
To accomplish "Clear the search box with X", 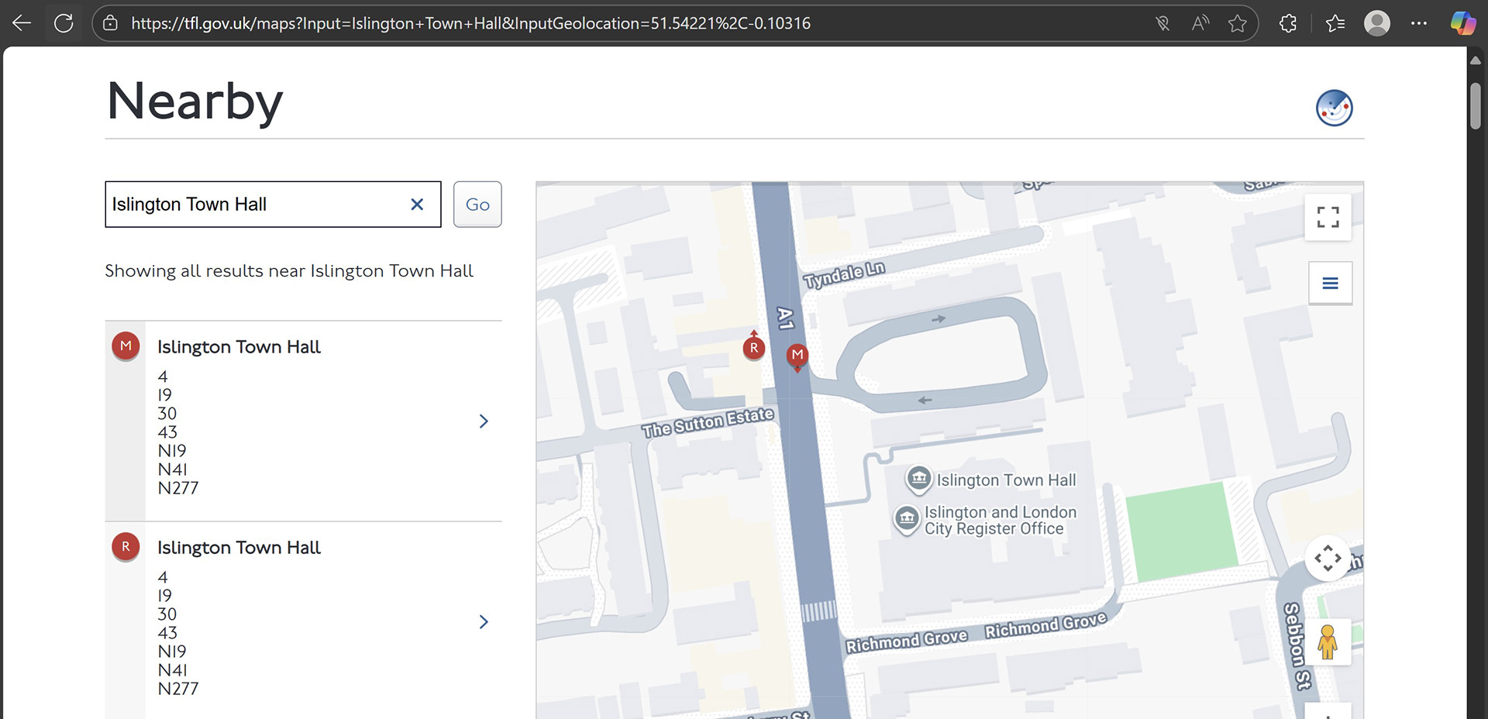I will tap(417, 205).
